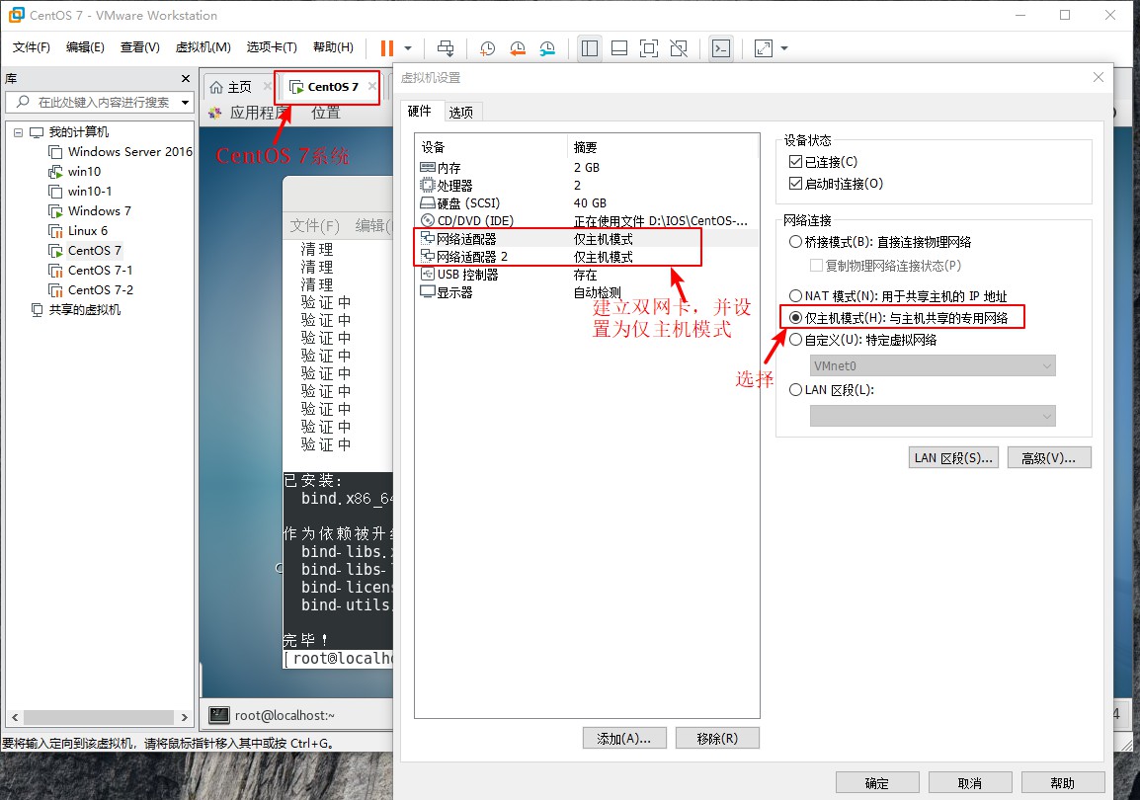This screenshot has height=800, width=1140.
Task: Switch to the 选项 tab in settings
Action: click(461, 112)
